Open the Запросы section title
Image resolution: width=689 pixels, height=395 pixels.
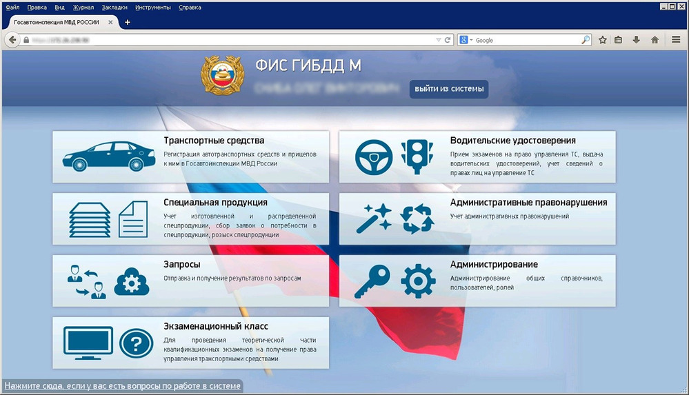click(182, 265)
